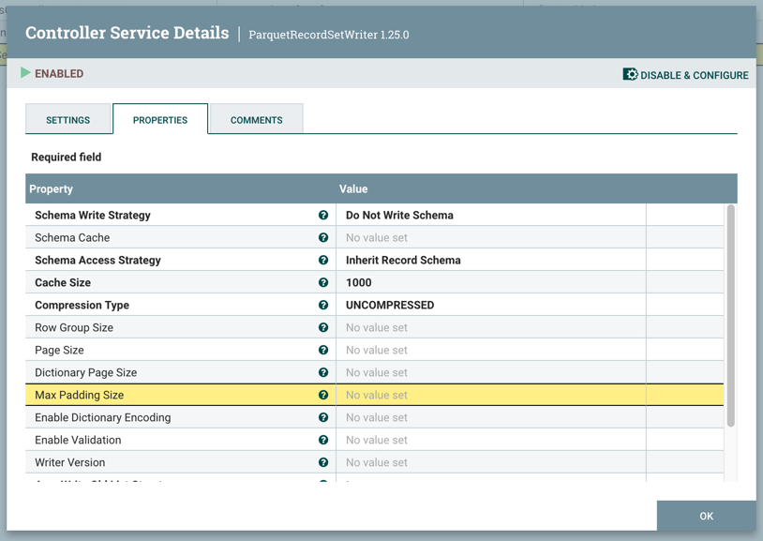Click help icon beside Schema Cache
Screen dimensions: 763x541
coord(323,238)
